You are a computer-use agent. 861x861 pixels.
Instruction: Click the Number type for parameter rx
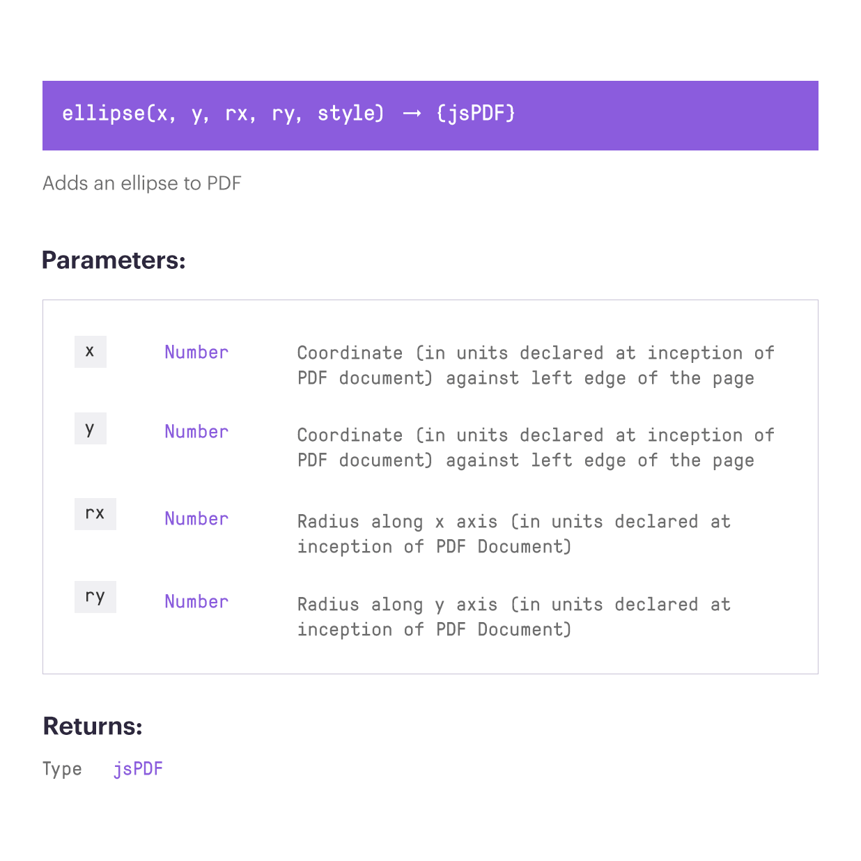click(x=196, y=519)
